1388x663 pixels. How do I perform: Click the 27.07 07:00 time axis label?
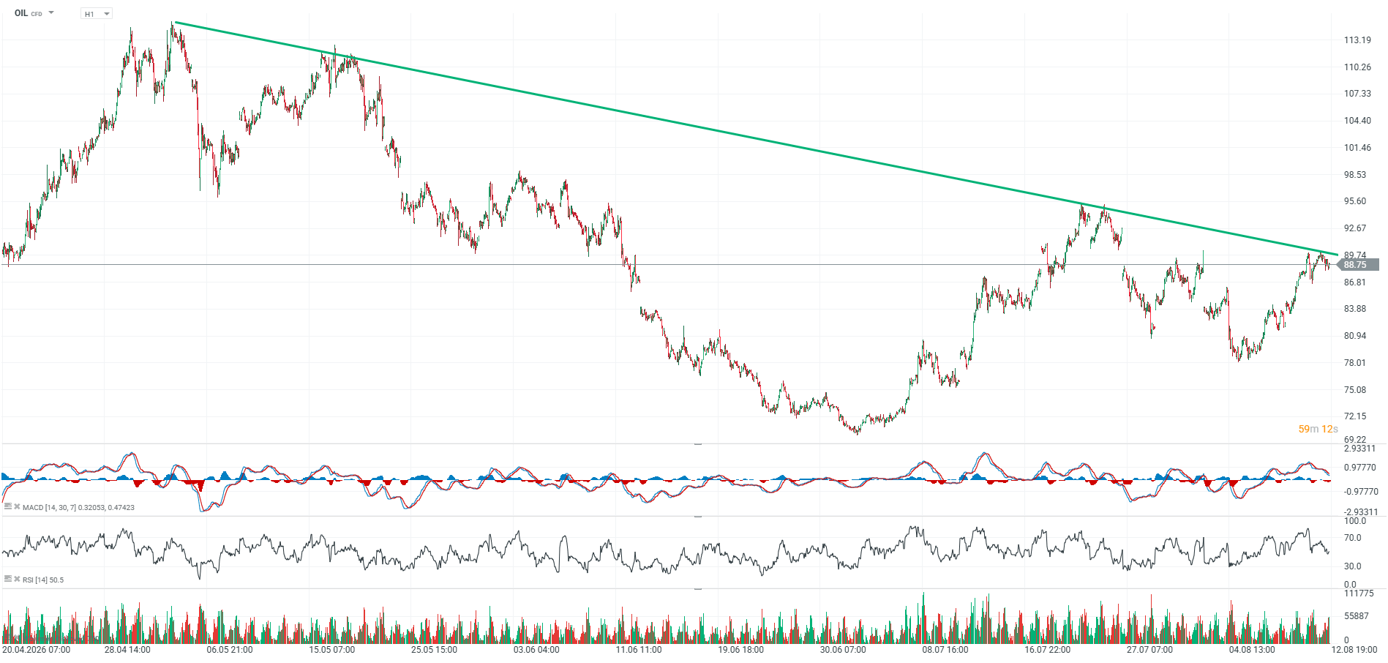click(x=1149, y=650)
